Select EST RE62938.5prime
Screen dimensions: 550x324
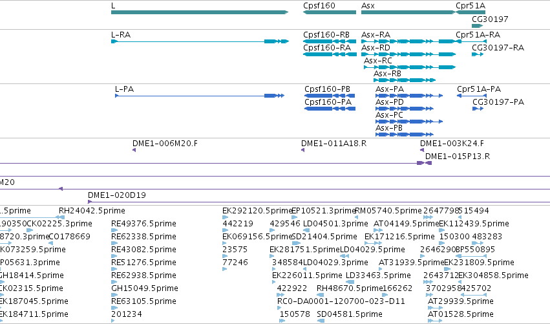(143, 276)
